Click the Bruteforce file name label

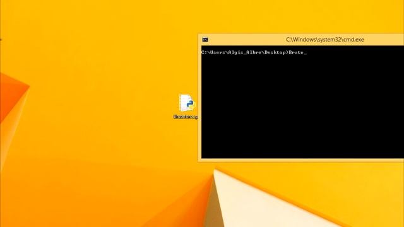[186, 117]
